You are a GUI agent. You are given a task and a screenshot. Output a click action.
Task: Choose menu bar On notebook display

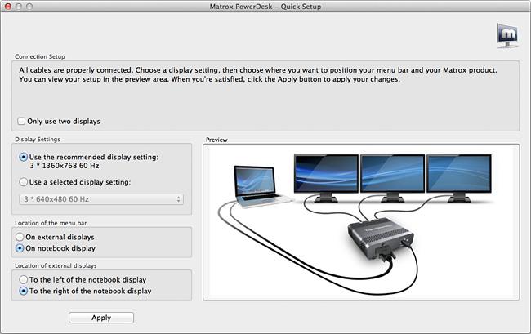pos(20,248)
